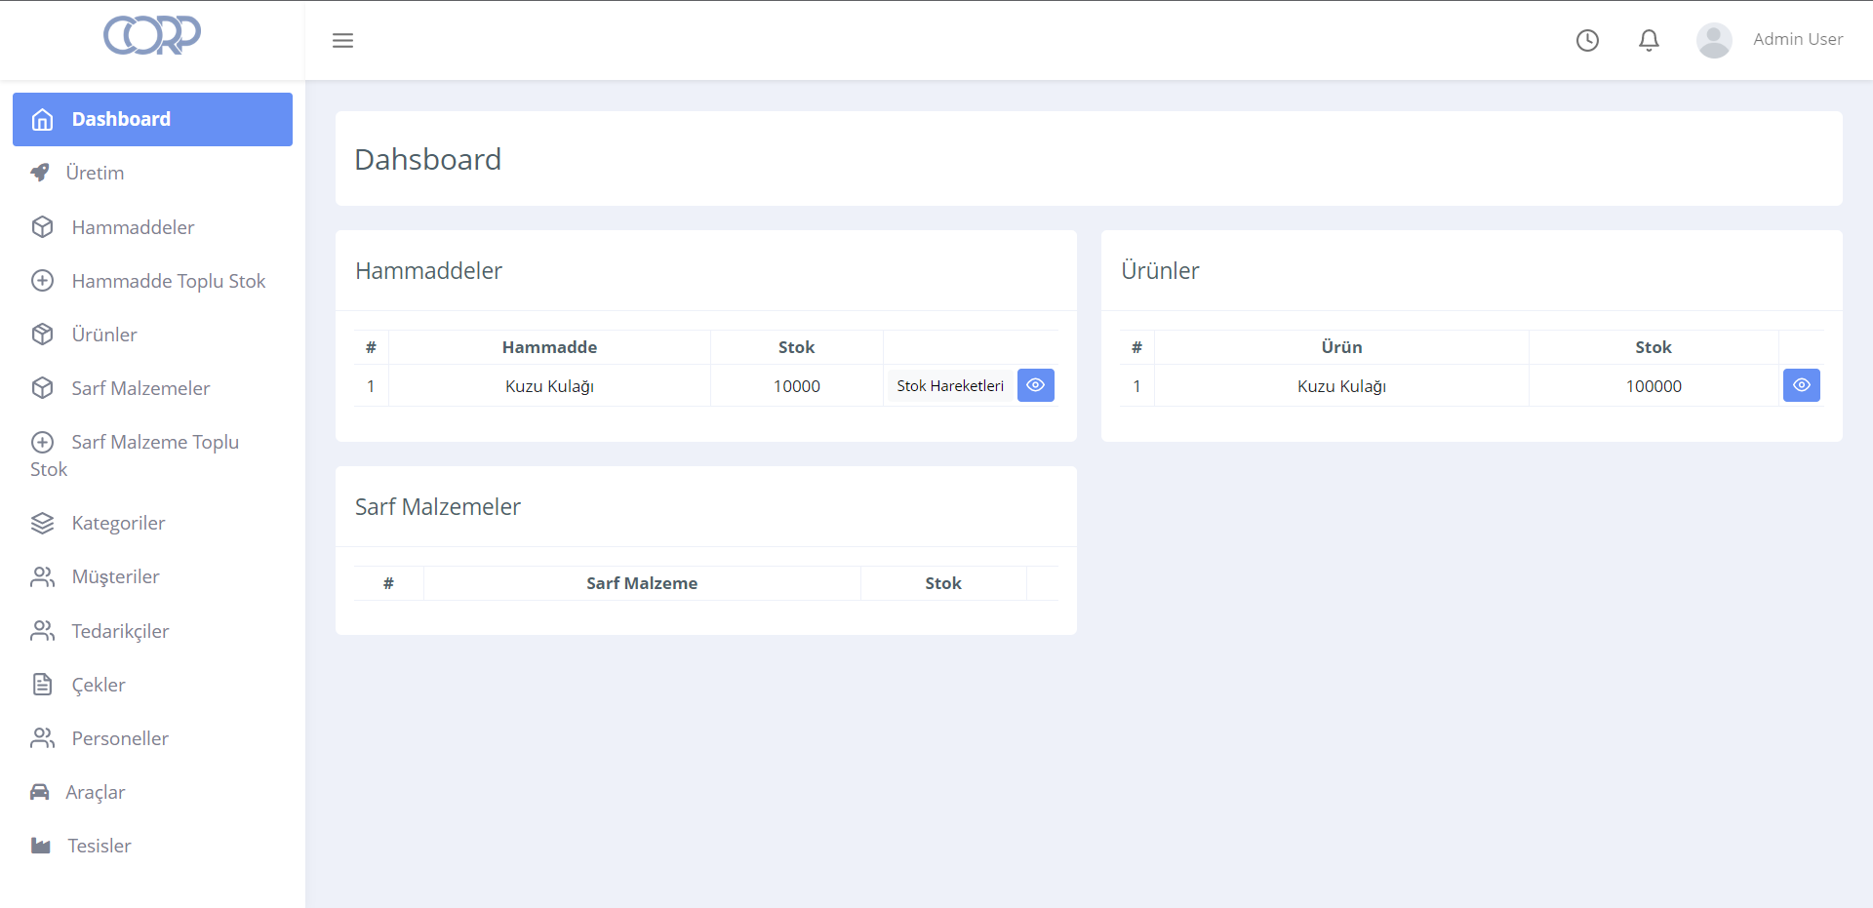
Task: Navigate to Kategoriler in sidebar
Action: pyautogui.click(x=118, y=523)
